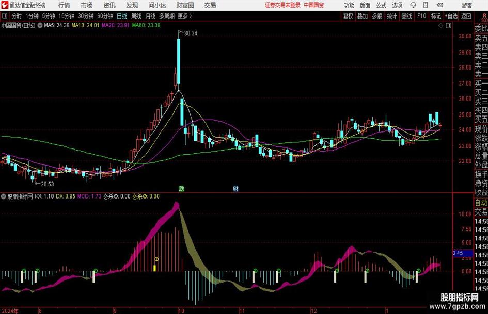Click the 自动 label in side panel
Screen dimensions: 488x314
[481, 203]
